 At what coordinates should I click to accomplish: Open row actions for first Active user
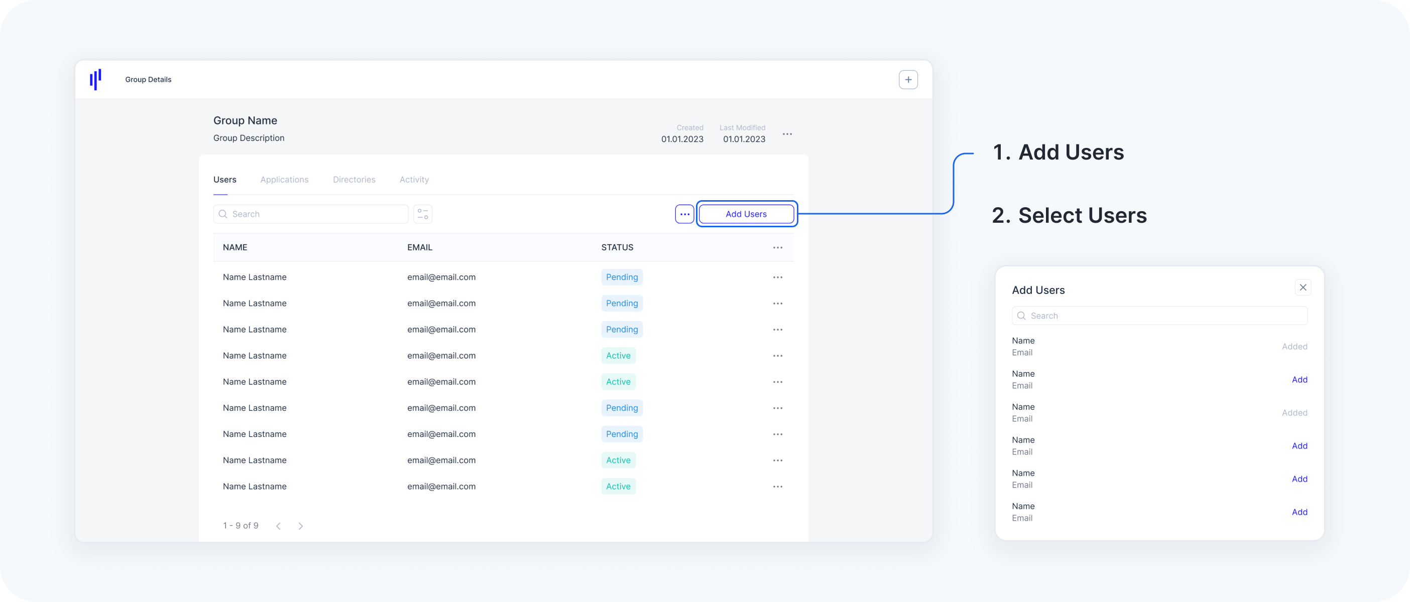777,356
